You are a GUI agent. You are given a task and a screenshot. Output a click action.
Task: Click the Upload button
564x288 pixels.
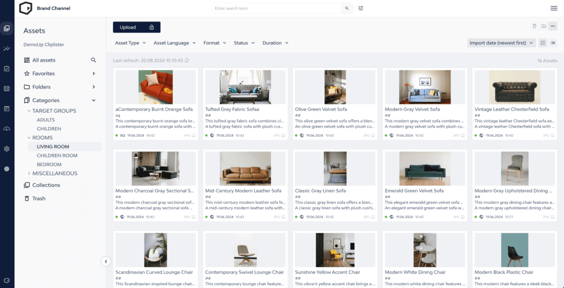(x=137, y=27)
